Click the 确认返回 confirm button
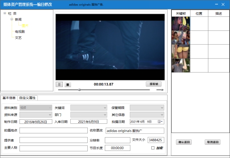This screenshot has width=230, height=158. [x=184, y=142]
